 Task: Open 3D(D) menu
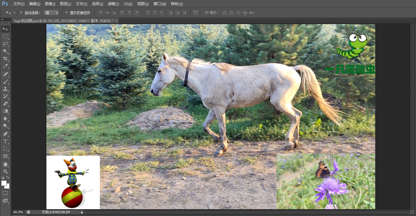click(x=128, y=4)
